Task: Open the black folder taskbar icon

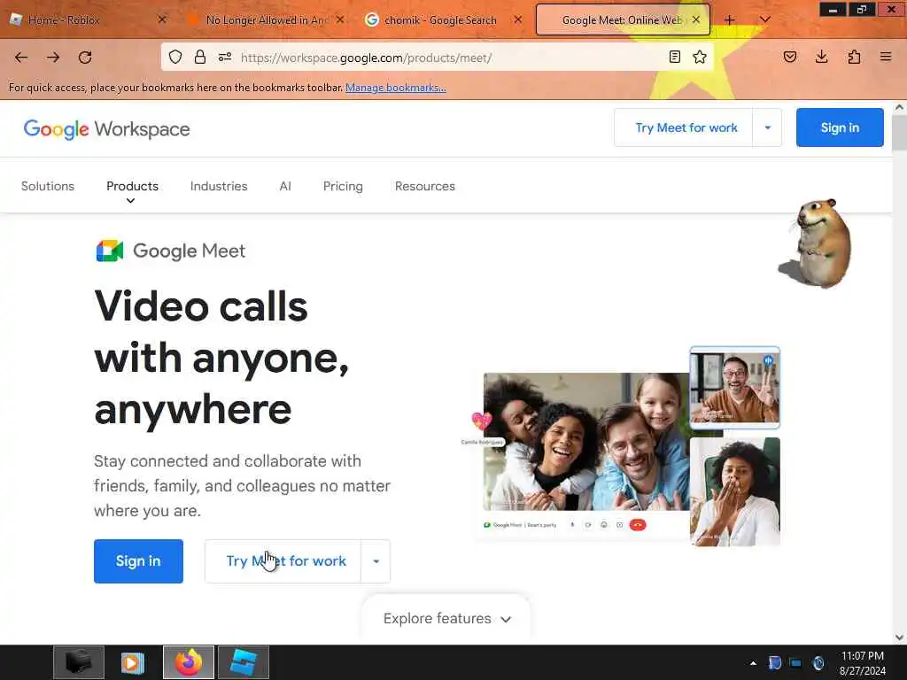Action: pyautogui.click(x=79, y=662)
